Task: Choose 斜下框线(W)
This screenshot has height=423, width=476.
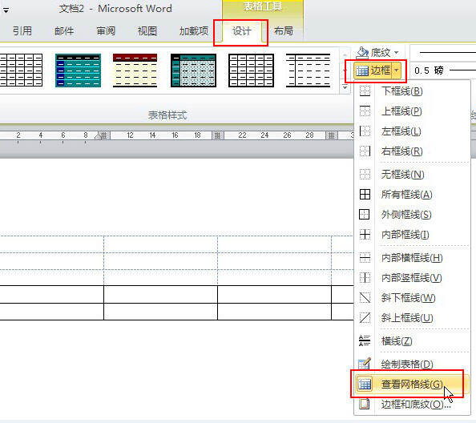Action: (412, 298)
